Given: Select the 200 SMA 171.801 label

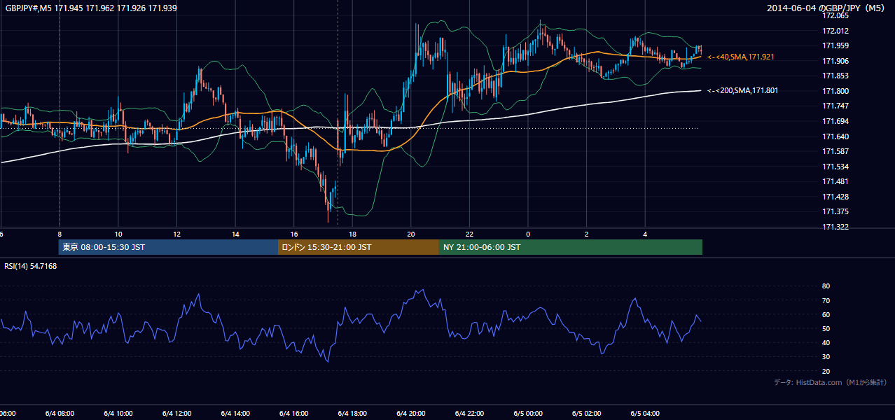Looking at the screenshot, I should pos(743,90).
